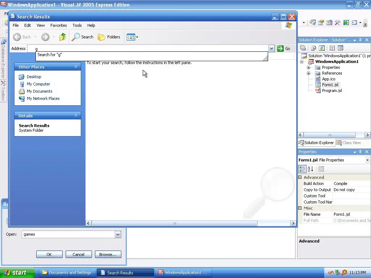Click the Open field in Run dialog

point(68,234)
